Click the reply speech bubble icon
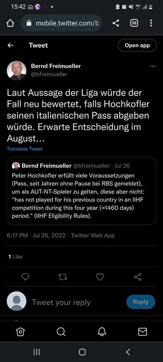 point(25,277)
